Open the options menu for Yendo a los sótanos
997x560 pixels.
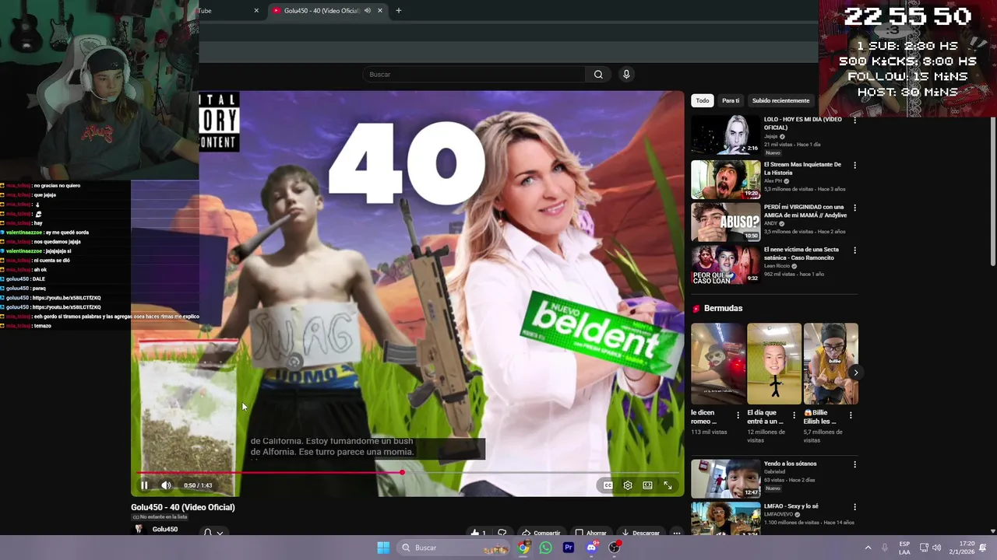click(x=854, y=464)
